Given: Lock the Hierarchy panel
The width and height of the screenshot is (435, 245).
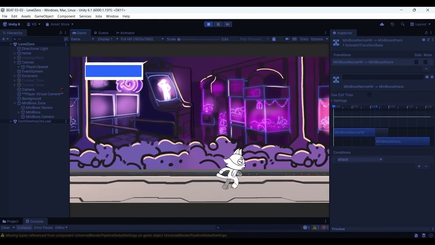Looking at the screenshot, I should 61,33.
